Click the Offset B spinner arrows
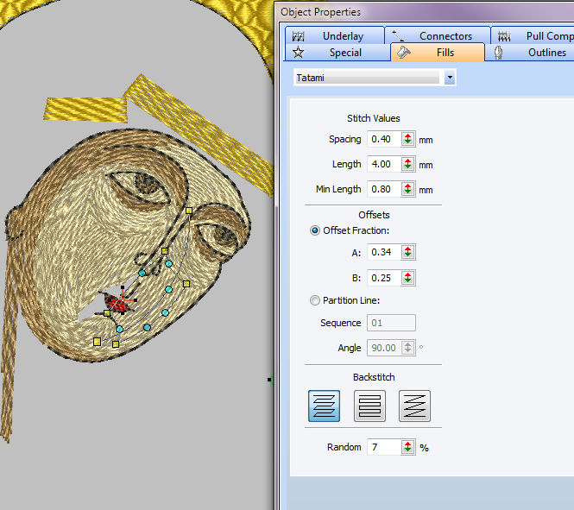Viewport: 574px width, 510px height. (407, 278)
